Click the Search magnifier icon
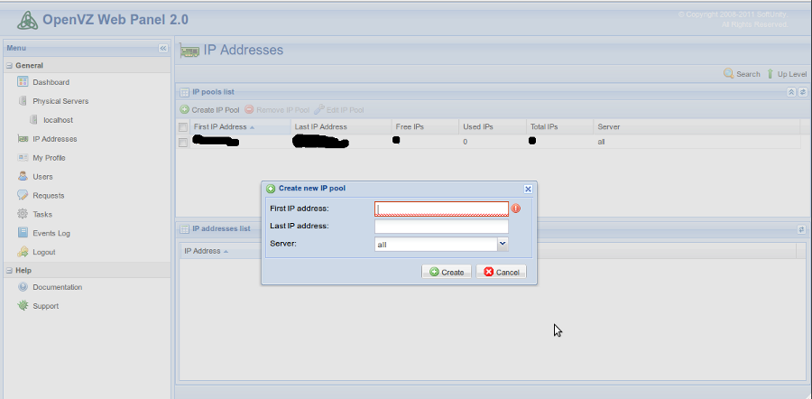This screenshot has height=399, width=812. click(x=729, y=74)
